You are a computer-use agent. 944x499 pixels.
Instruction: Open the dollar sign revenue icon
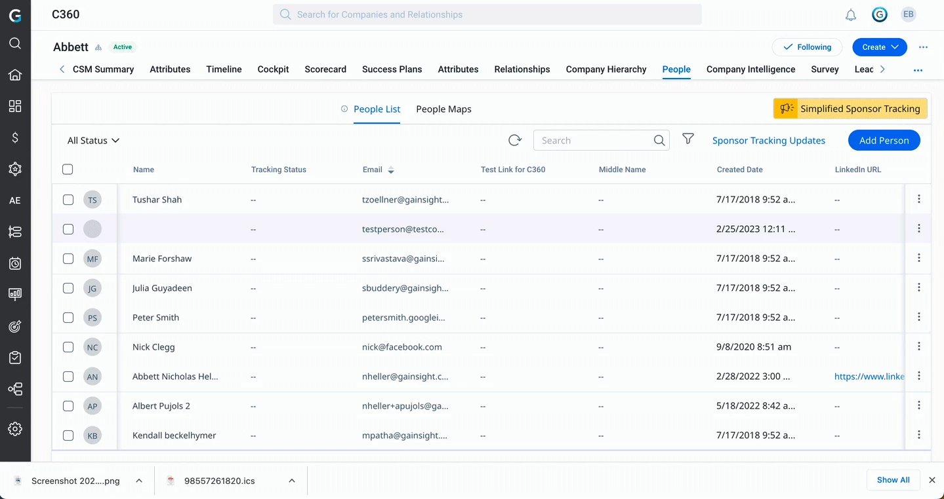(x=15, y=138)
